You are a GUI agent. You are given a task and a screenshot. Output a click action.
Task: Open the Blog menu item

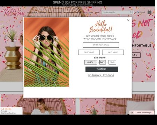click(x=97, y=12)
